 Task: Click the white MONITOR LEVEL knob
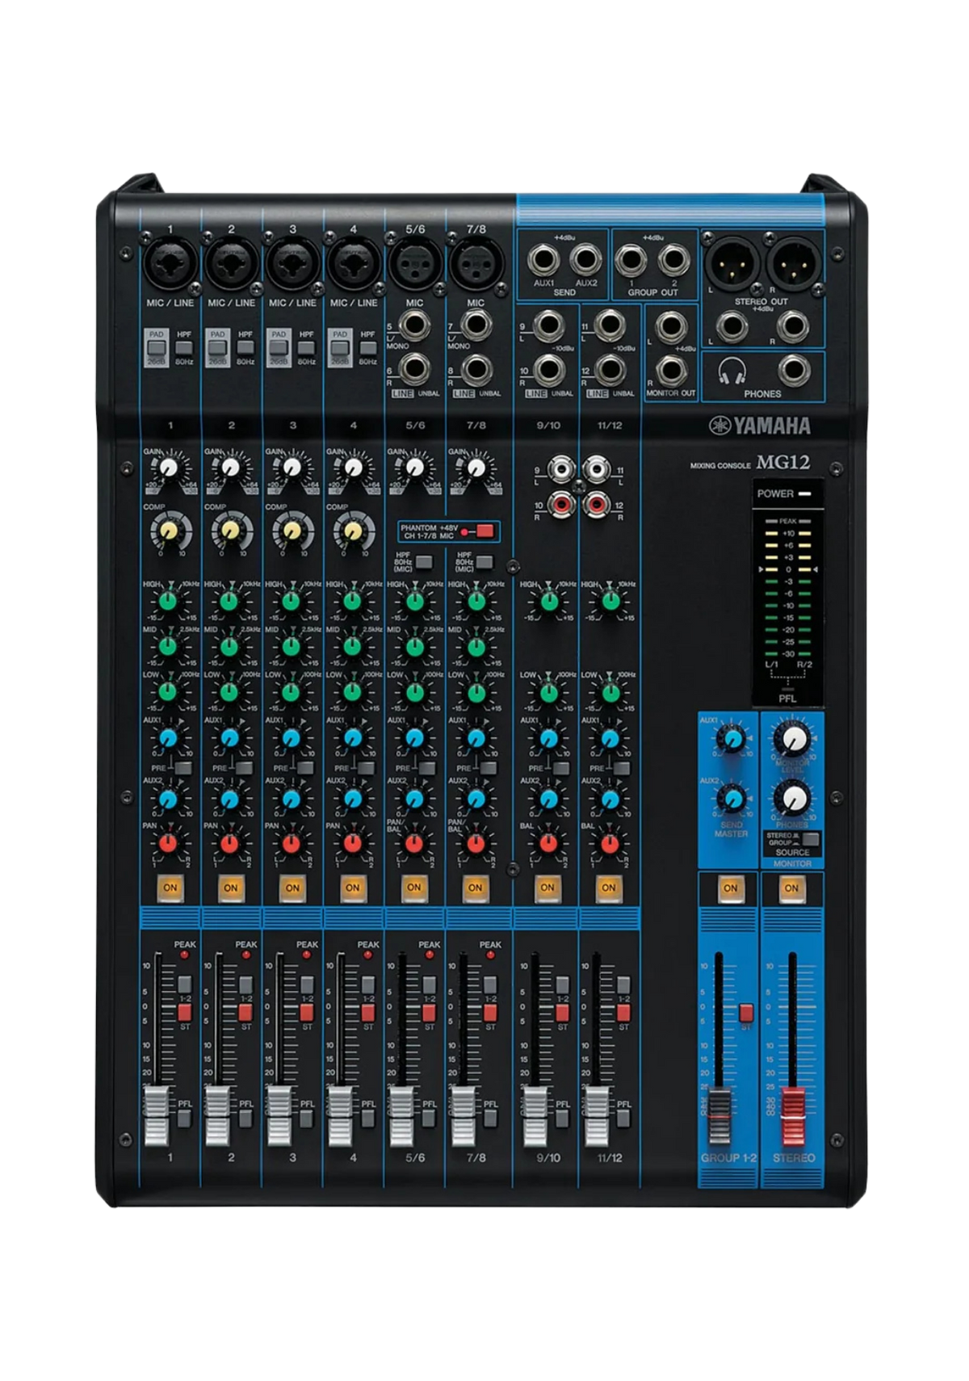pyautogui.click(x=794, y=737)
